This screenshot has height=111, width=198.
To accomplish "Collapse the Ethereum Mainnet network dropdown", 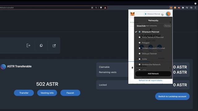I will 154,14.
